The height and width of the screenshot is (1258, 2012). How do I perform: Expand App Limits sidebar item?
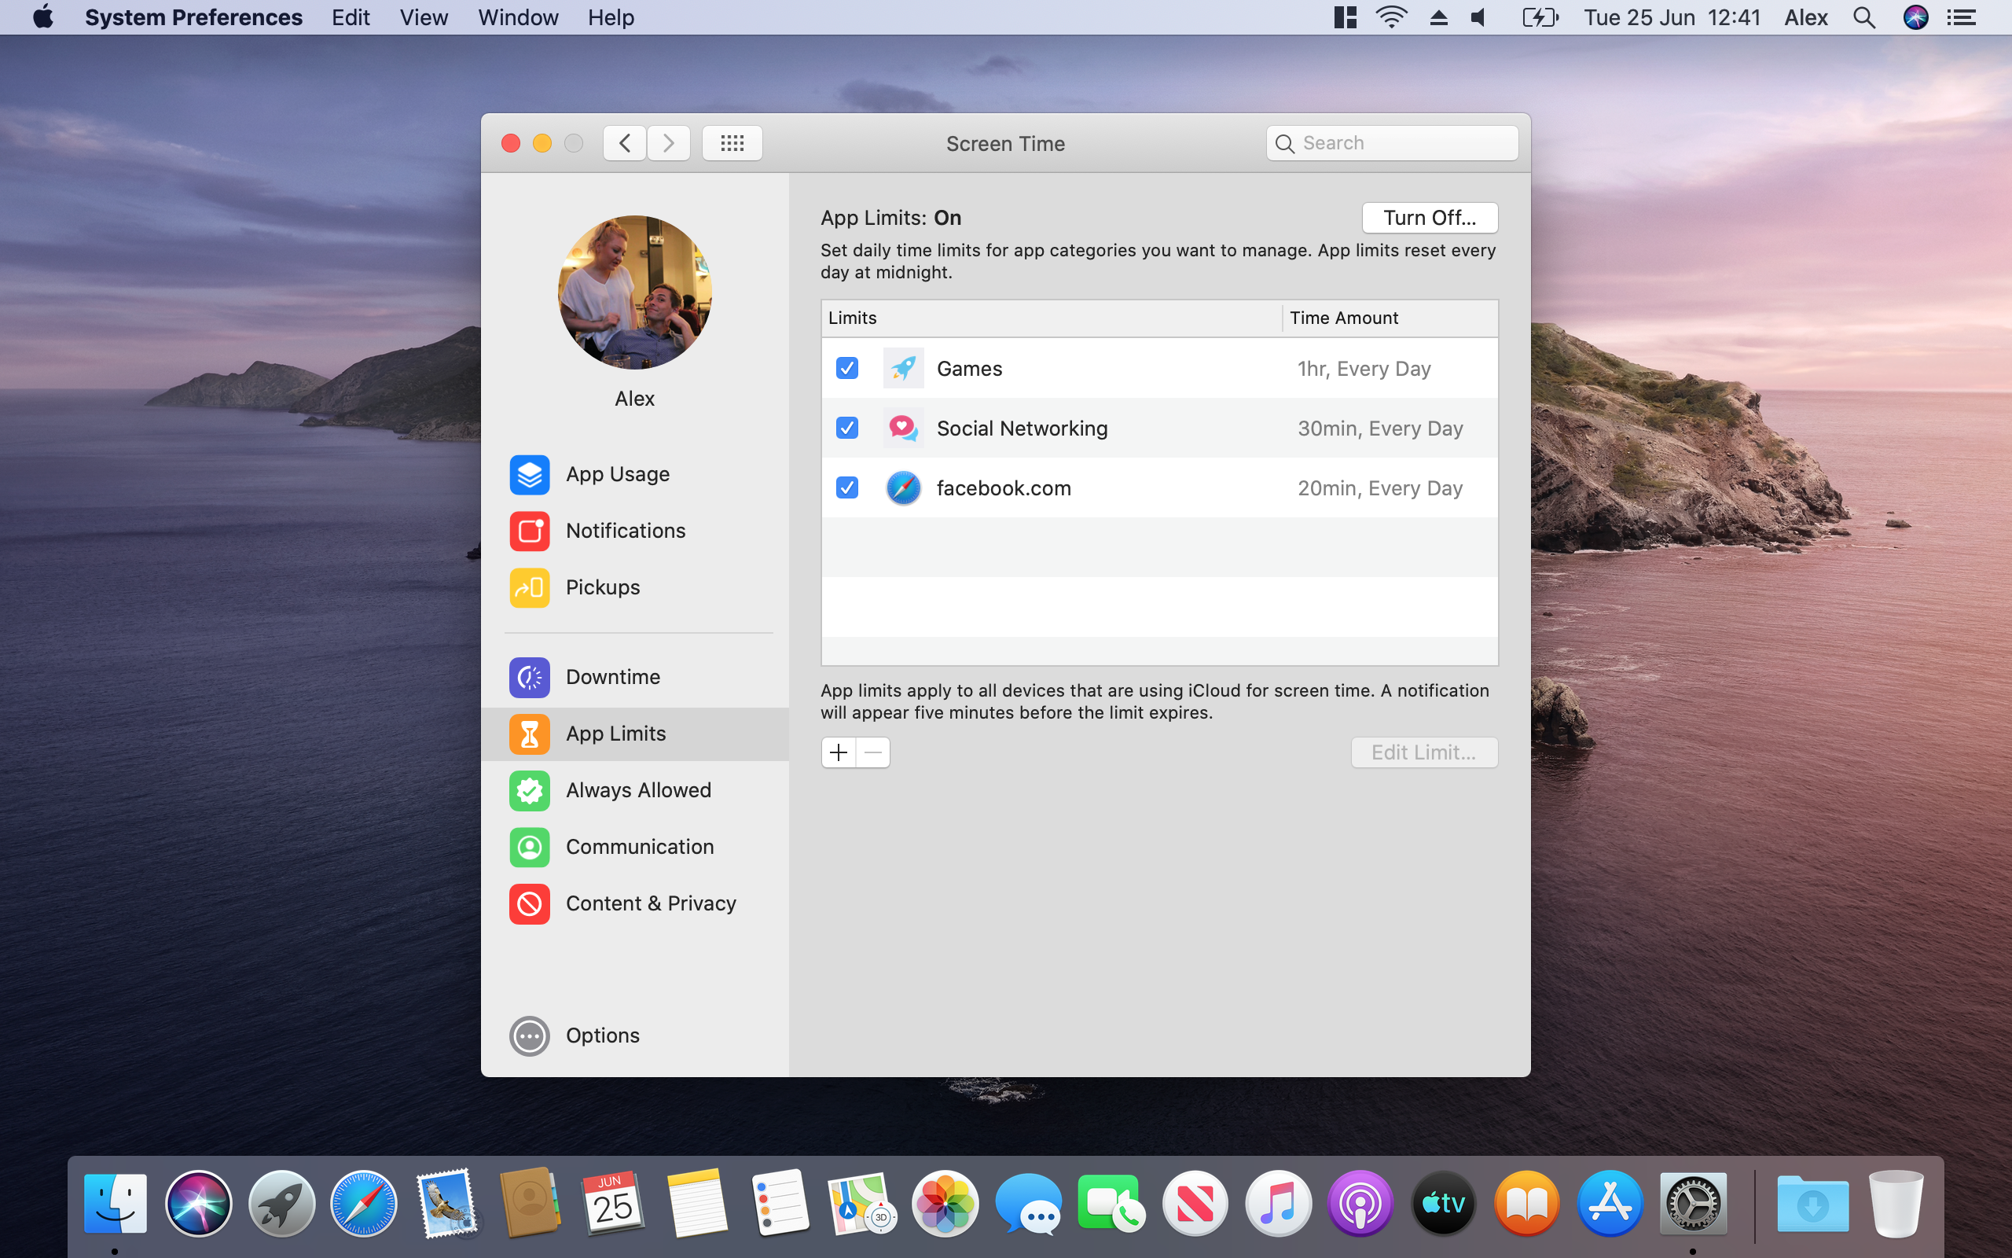[x=639, y=732]
